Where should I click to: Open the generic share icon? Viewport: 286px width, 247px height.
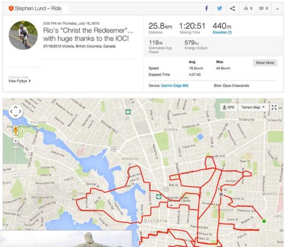(232, 9)
